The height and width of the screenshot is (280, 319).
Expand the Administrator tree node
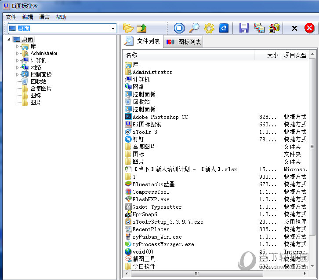pyautogui.click(x=17, y=53)
